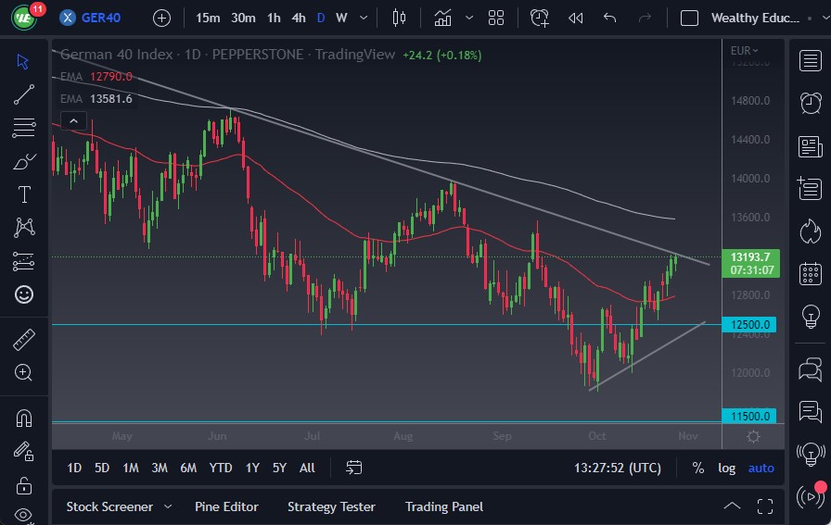Image resolution: width=831 pixels, height=525 pixels.
Task: Toggle percent scale mode
Action: 697,468
